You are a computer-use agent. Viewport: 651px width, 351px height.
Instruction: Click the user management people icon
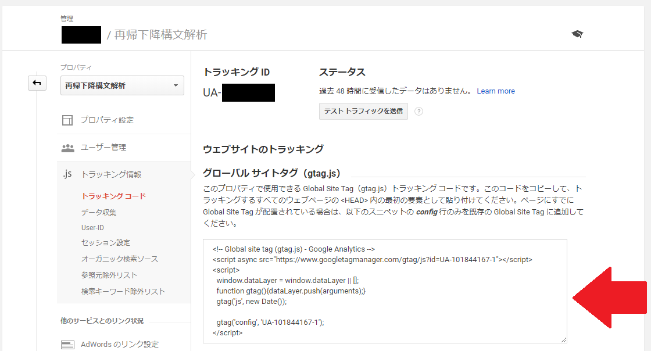tap(67, 148)
